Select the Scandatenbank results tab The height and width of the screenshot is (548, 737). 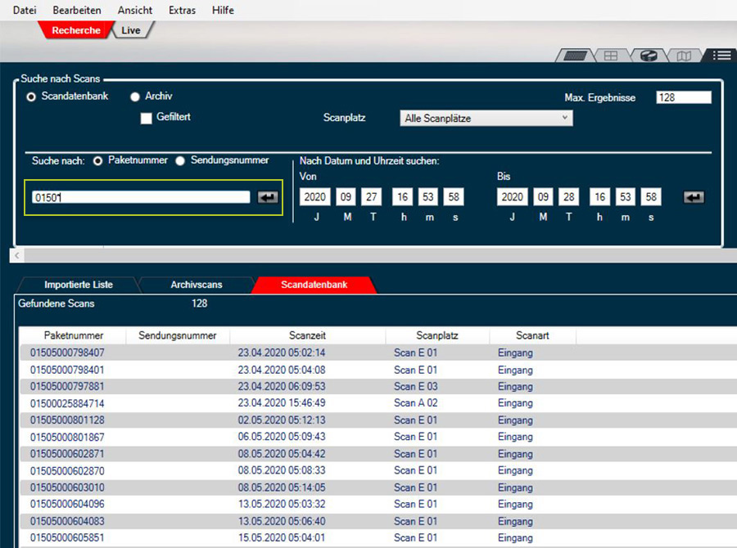point(314,285)
